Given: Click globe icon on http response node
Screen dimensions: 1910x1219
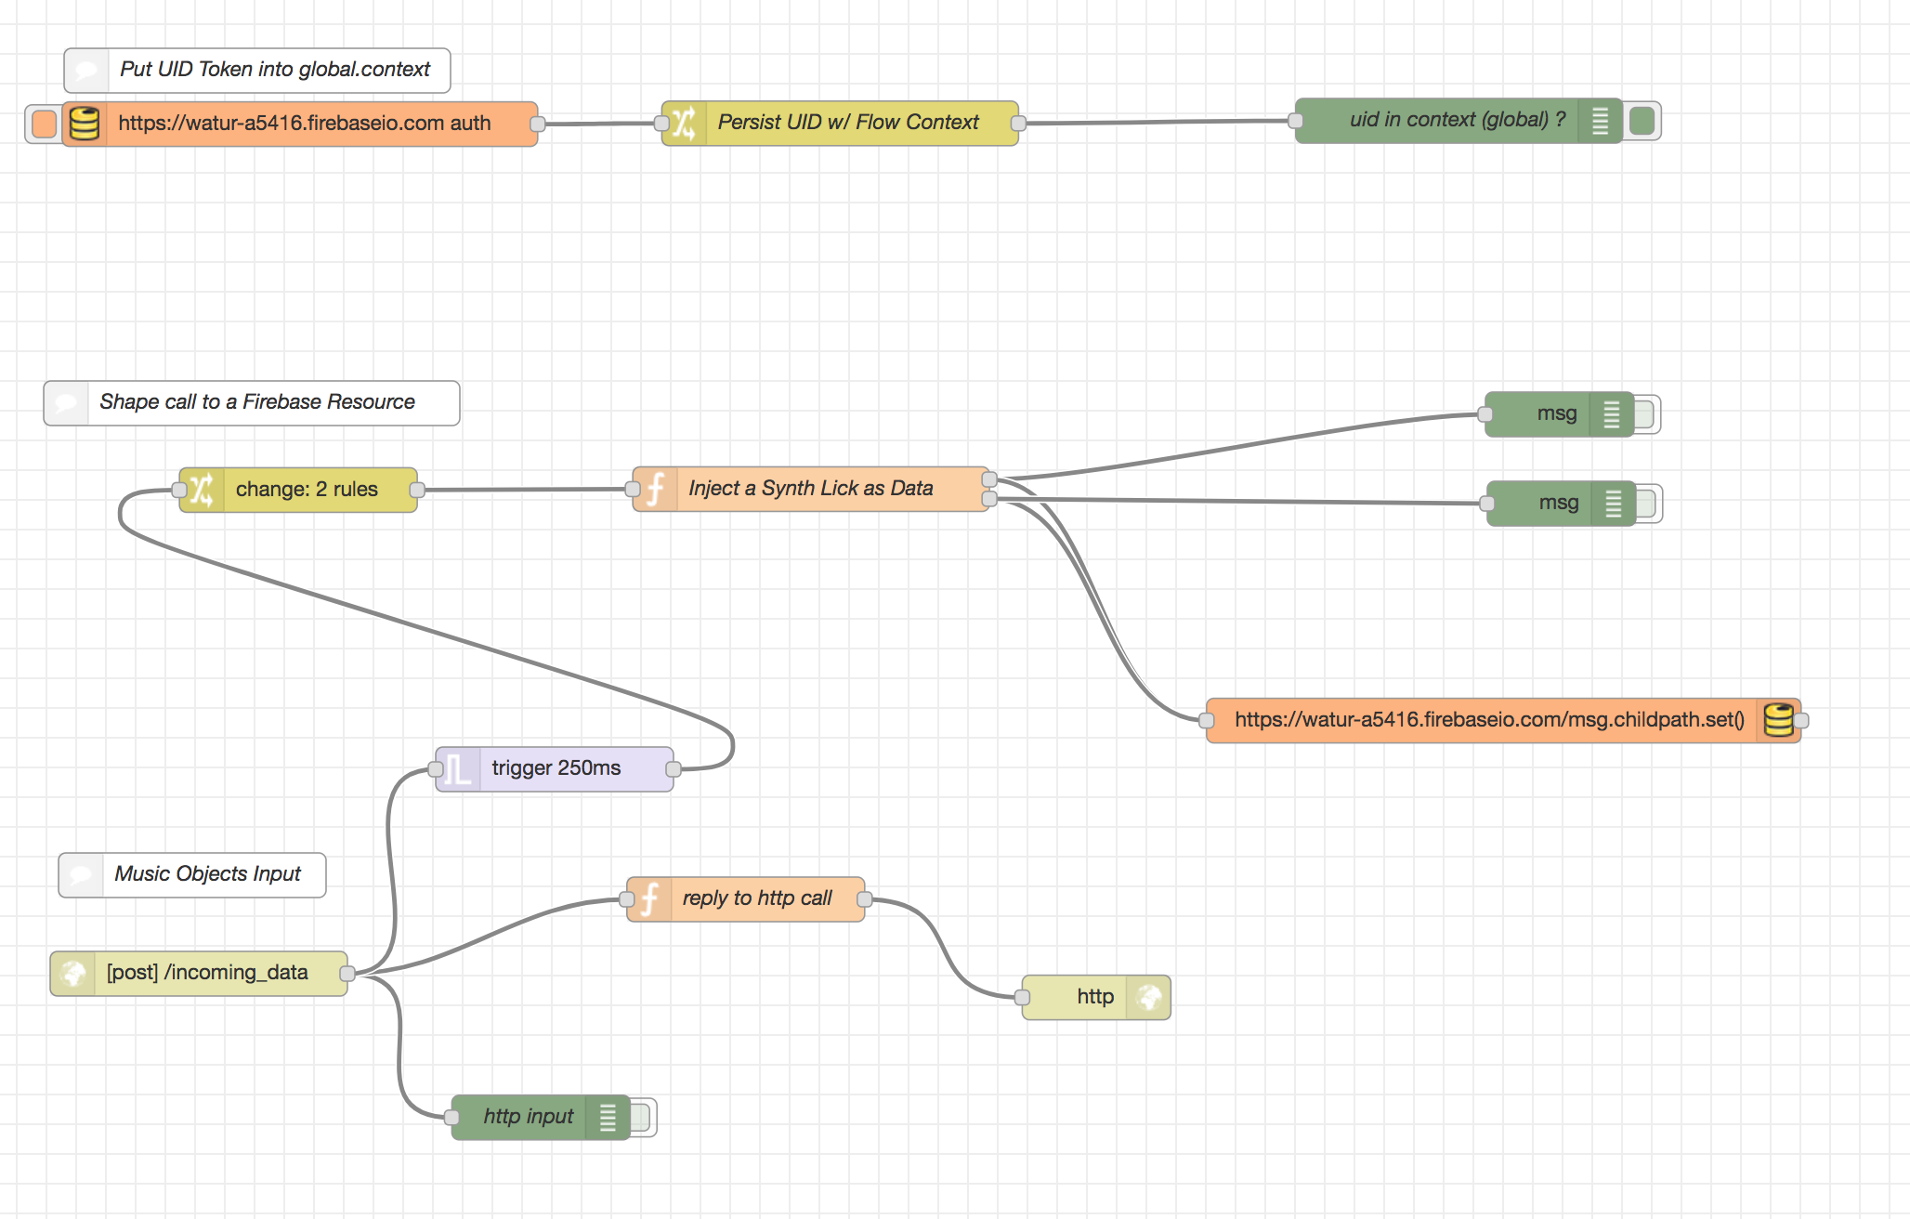Looking at the screenshot, I should [x=1148, y=998].
